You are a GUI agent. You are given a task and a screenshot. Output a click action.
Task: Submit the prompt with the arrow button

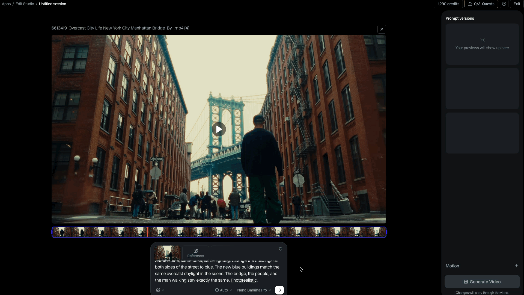click(x=279, y=290)
